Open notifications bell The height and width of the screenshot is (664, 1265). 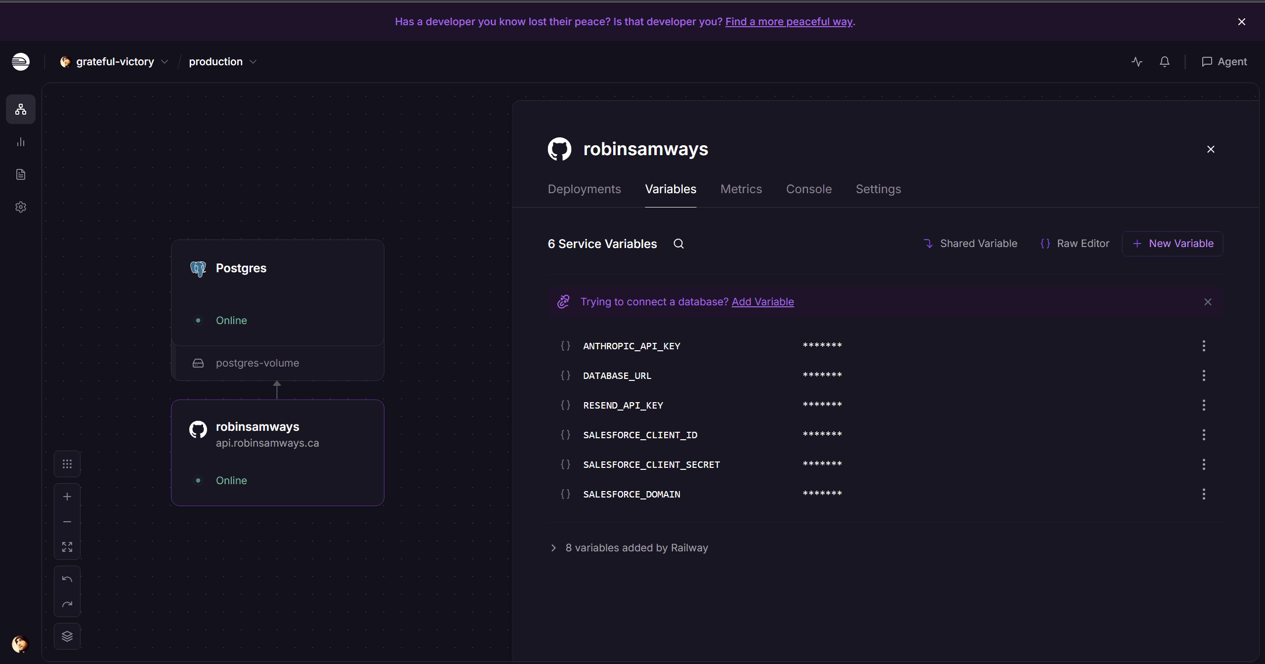point(1165,62)
